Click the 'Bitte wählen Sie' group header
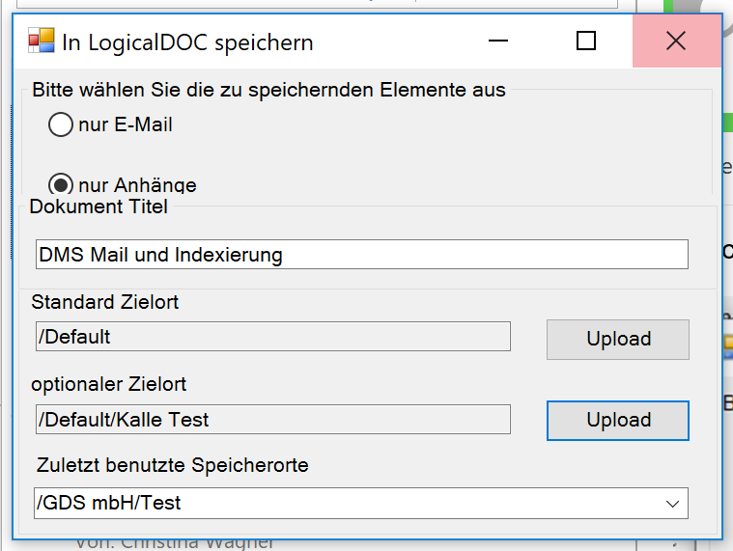The image size is (733, 551). [268, 90]
